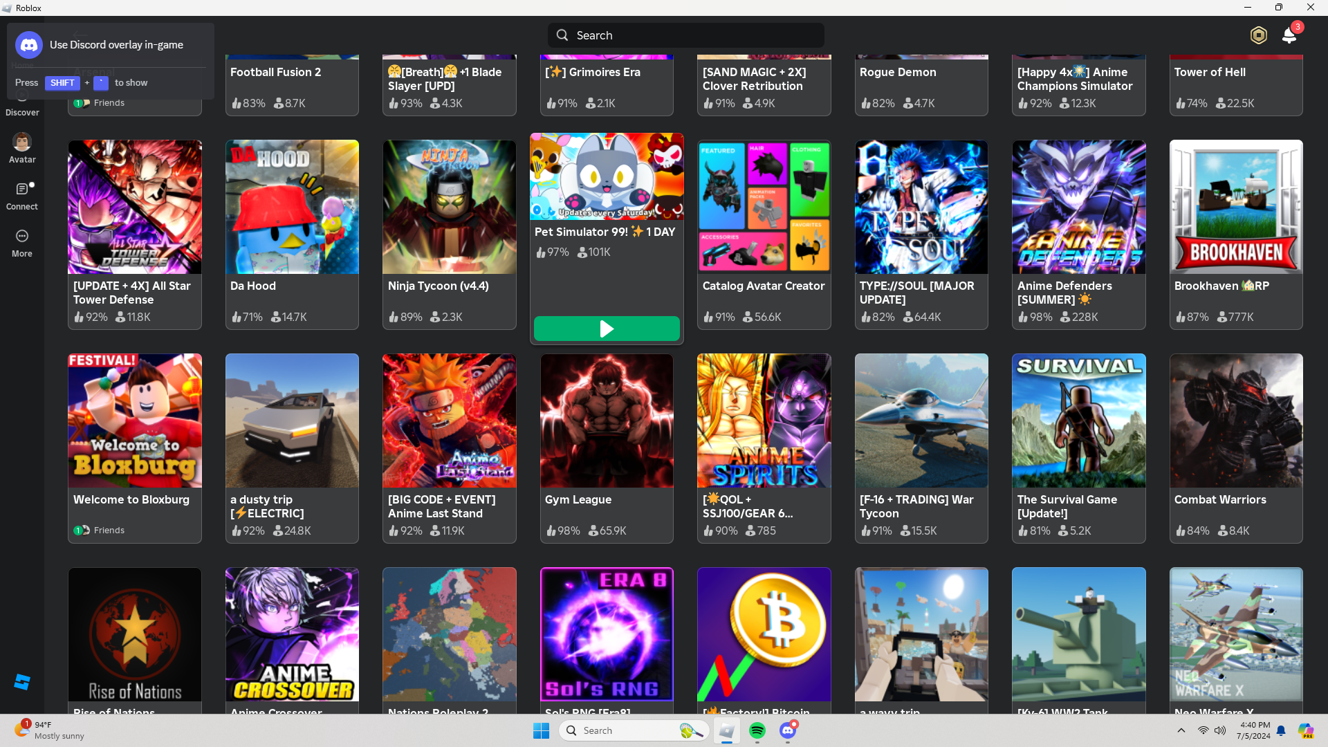Image resolution: width=1328 pixels, height=747 pixels.
Task: Select the Combat Warriors thumbnail
Action: (x=1236, y=421)
